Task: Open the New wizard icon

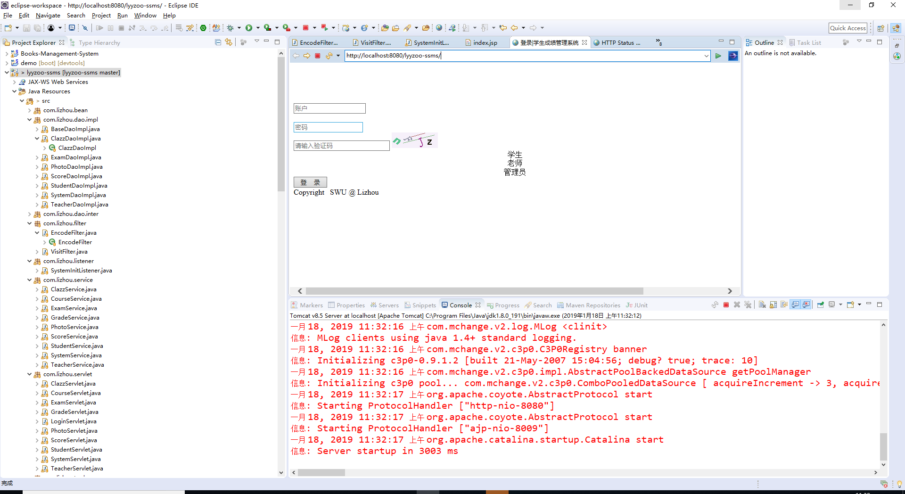Action: pyautogui.click(x=8, y=28)
